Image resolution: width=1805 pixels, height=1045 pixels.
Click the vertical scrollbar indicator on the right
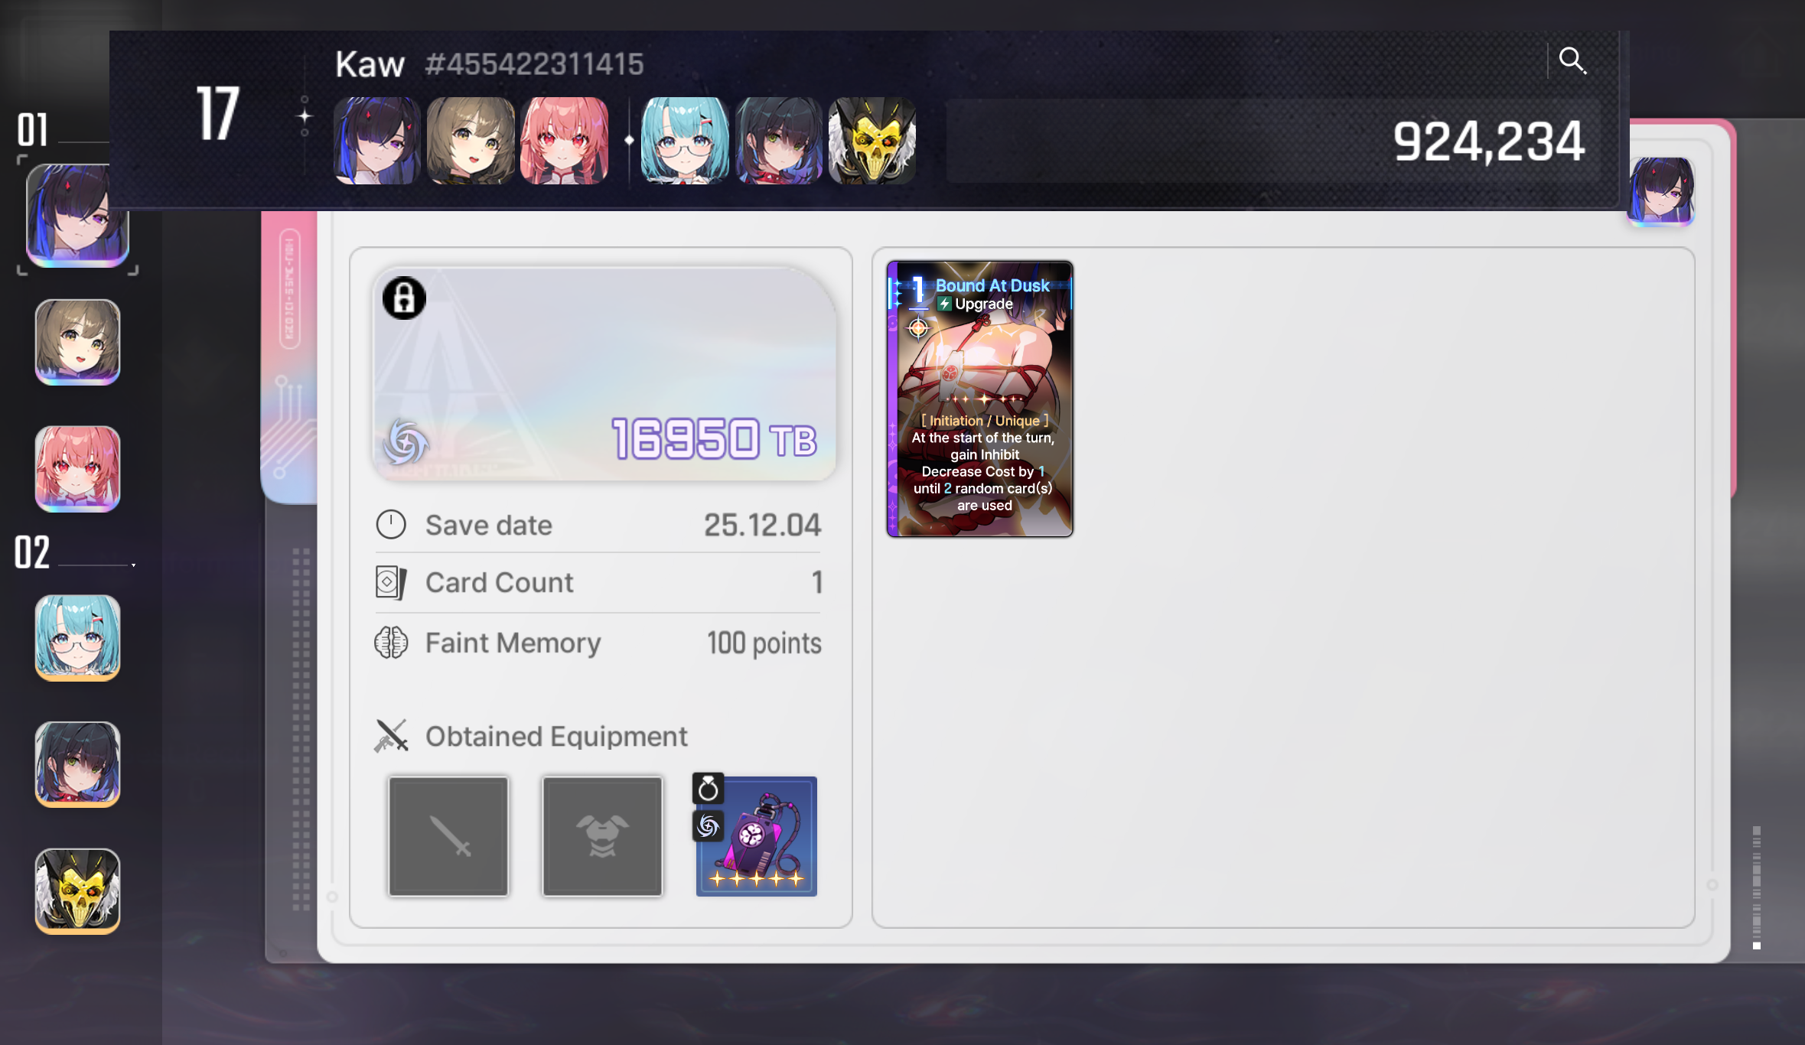1757,887
